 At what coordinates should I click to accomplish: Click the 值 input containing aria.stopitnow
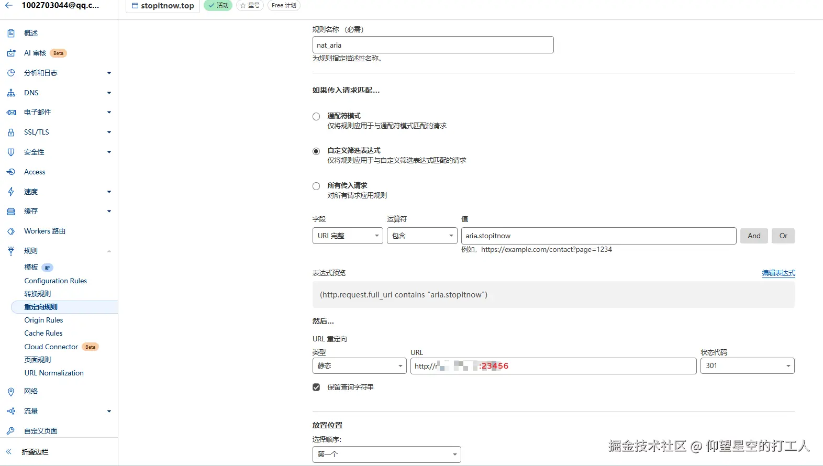(x=599, y=236)
